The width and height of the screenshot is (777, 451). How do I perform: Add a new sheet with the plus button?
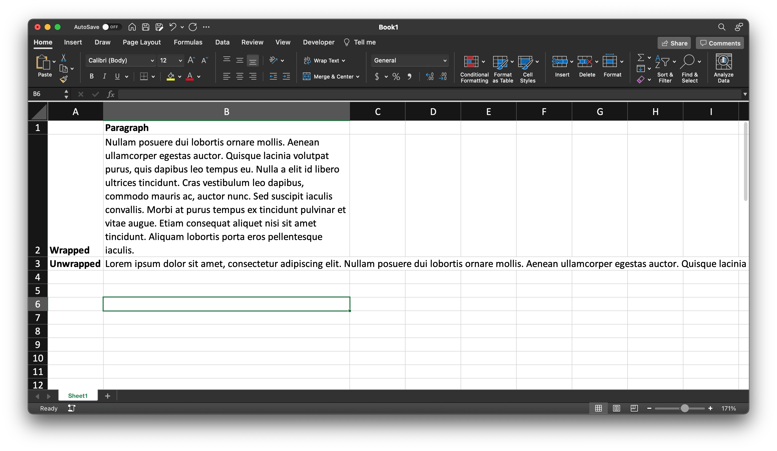point(107,396)
